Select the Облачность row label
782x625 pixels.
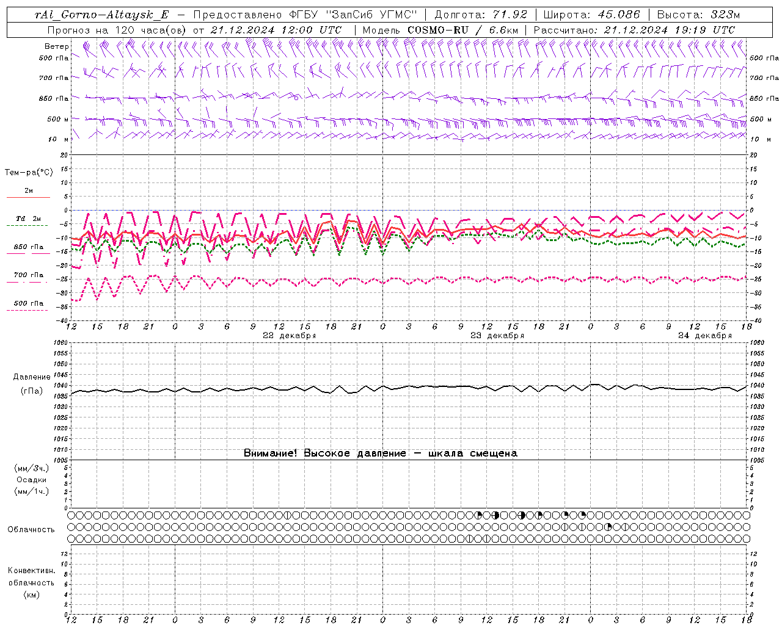(31, 529)
